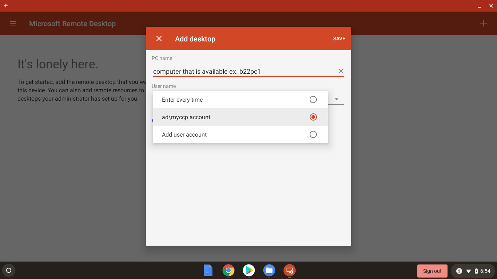Click the back arrow in the title bar
This screenshot has height=279, width=497.
click(x=6, y=6)
